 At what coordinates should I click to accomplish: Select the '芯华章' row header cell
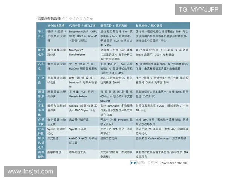41,68
